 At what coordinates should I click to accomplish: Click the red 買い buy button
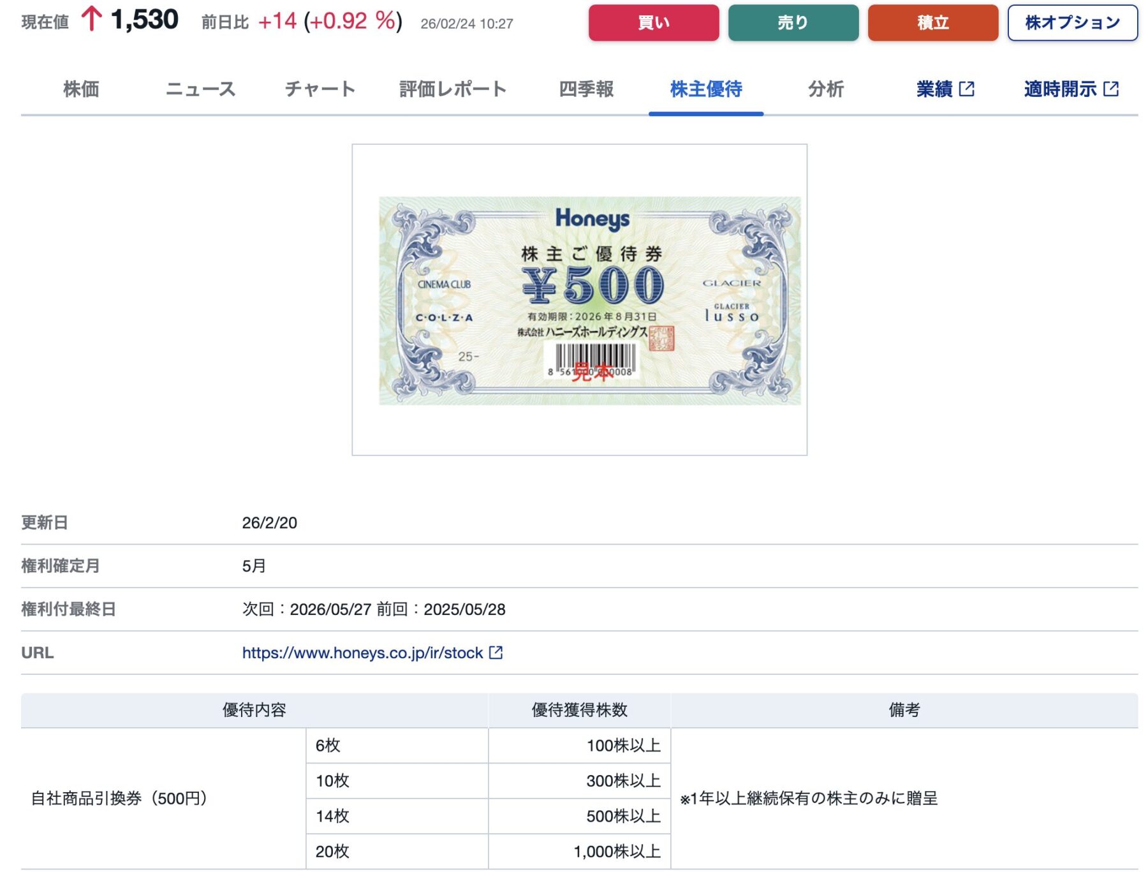coord(653,23)
